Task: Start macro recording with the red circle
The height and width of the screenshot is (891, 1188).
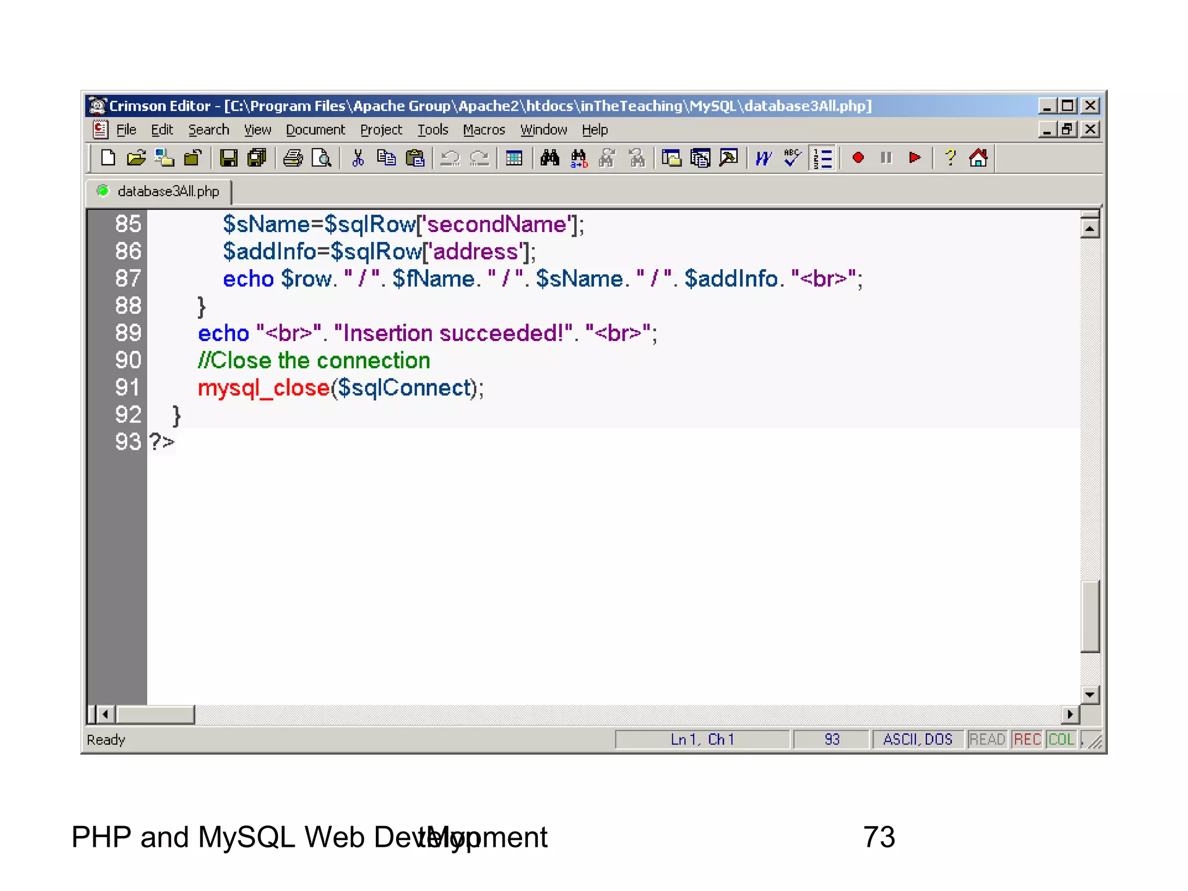Action: pyautogui.click(x=858, y=158)
